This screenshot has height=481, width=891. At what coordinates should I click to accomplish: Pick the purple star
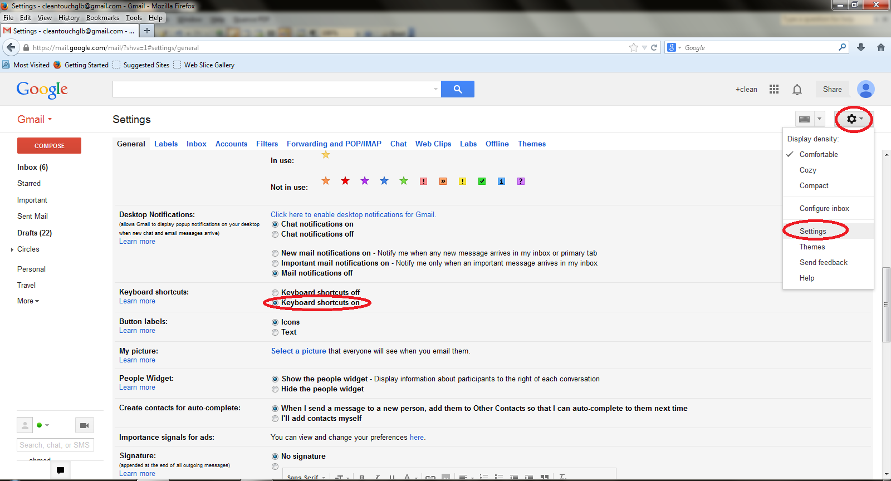[365, 181]
